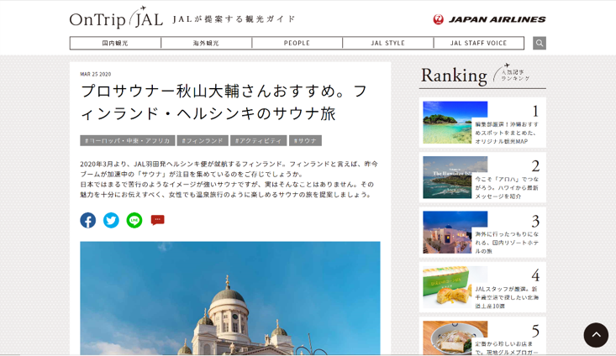This screenshot has width=616, height=356.
Task: Click the #アクティビティ tag
Action: [258, 140]
